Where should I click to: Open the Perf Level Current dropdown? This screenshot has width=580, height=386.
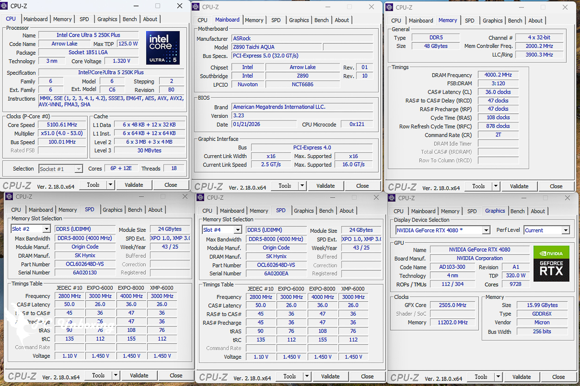[565, 230]
